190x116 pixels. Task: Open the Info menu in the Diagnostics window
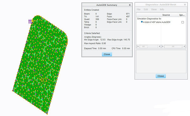point(162,9)
